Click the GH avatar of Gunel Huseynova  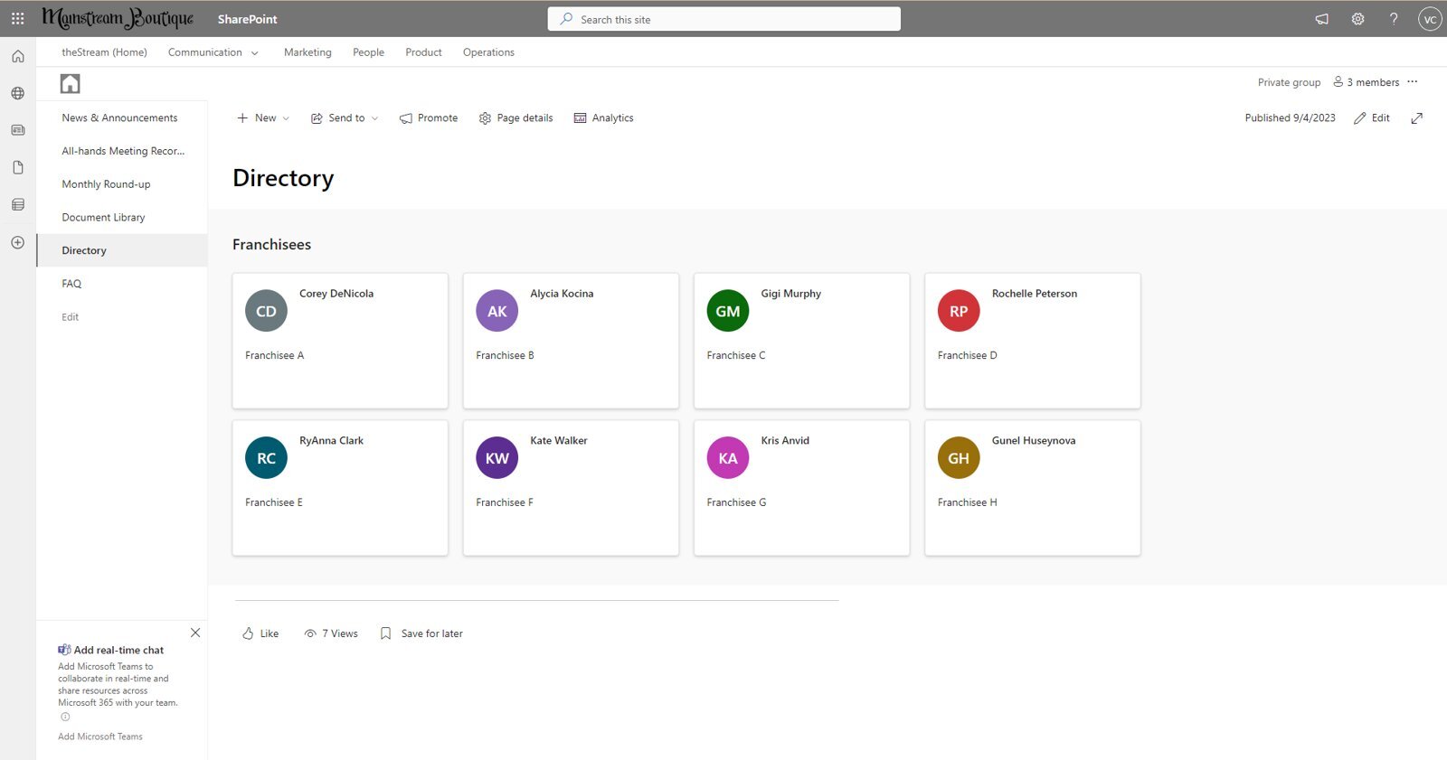(959, 458)
